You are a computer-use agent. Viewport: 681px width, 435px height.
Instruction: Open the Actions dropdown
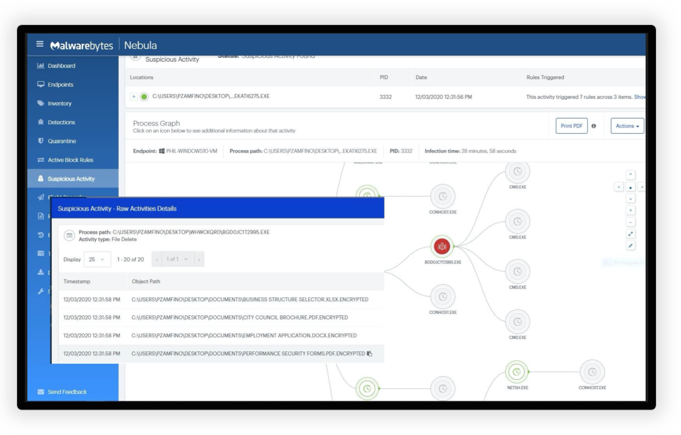click(627, 126)
